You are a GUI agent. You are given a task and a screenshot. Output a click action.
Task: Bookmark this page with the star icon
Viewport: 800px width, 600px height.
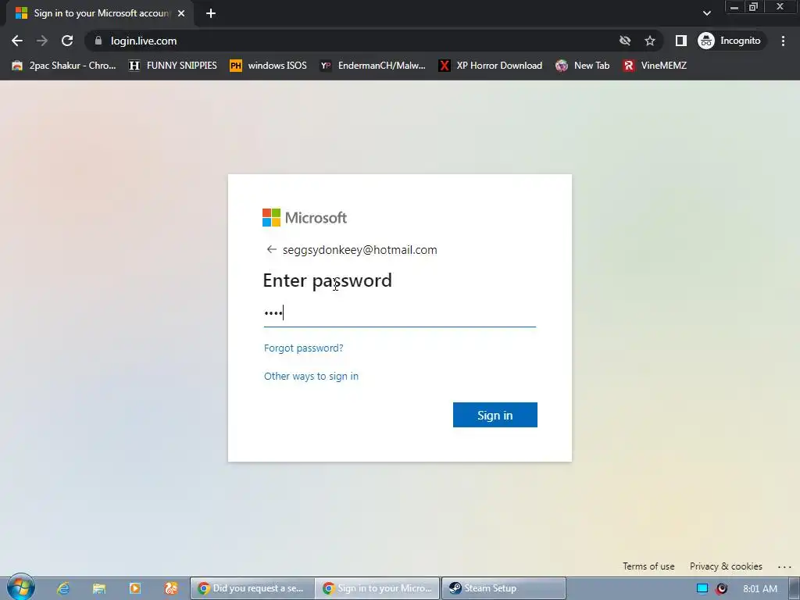point(649,41)
